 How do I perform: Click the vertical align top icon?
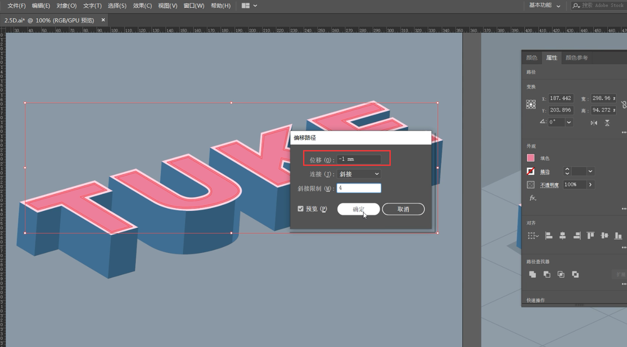pos(590,236)
